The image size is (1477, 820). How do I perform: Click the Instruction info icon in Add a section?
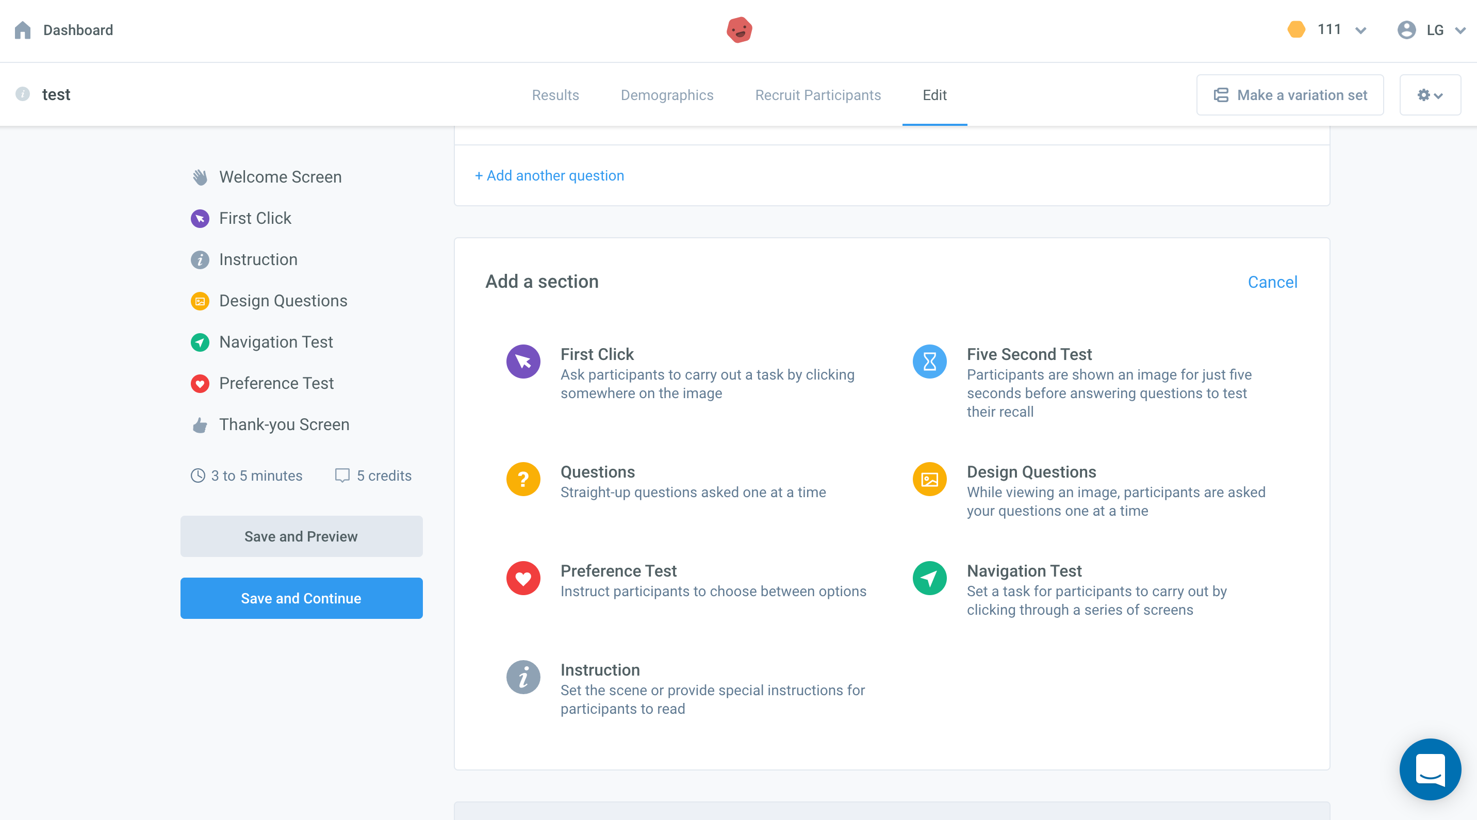pyautogui.click(x=523, y=677)
